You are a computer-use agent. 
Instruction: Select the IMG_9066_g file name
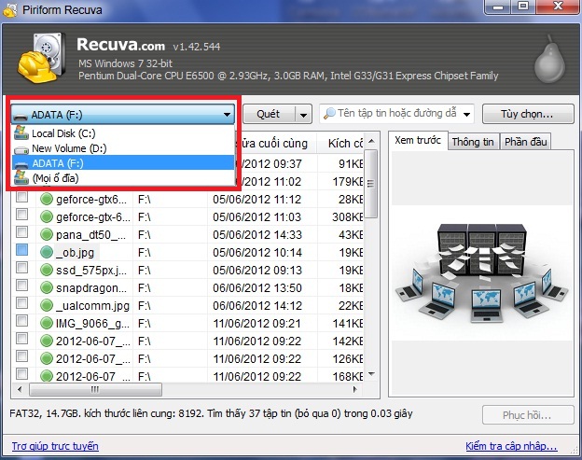click(x=92, y=324)
